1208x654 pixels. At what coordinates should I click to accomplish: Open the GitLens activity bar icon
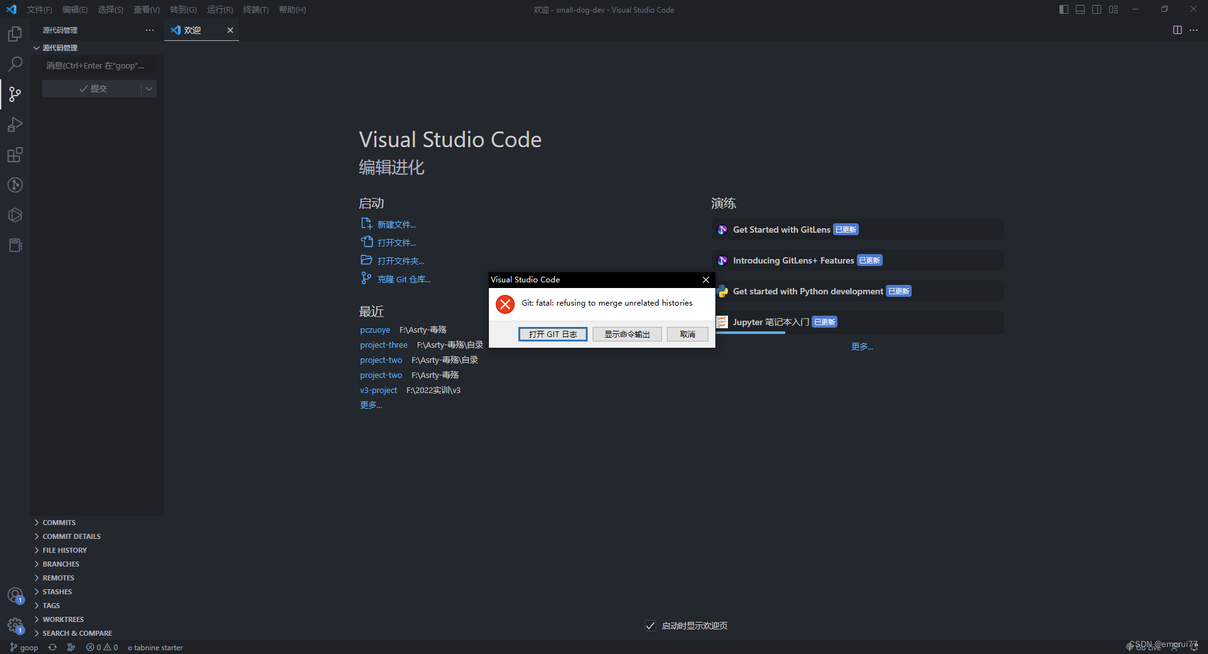tap(15, 185)
